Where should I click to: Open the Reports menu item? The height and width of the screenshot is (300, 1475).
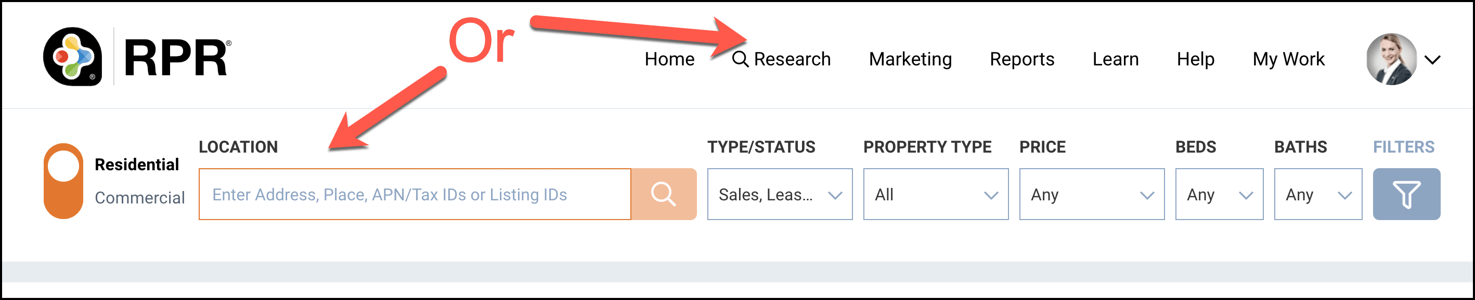(1021, 59)
